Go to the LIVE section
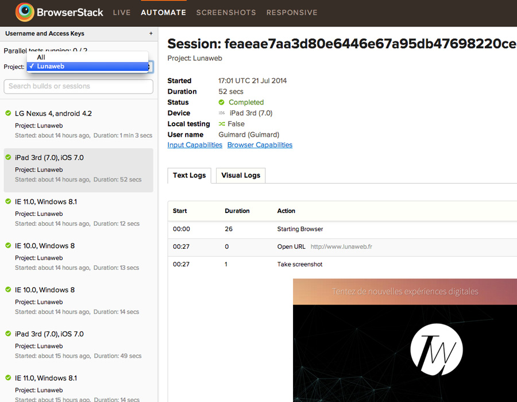The width and height of the screenshot is (517, 402). 122,13
